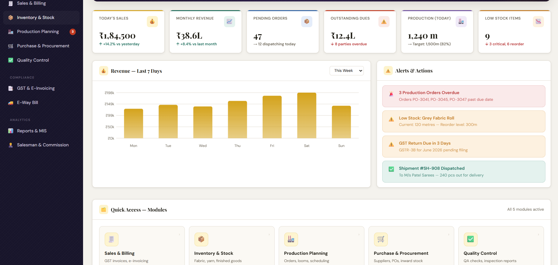Click the box icon in Inventory & Stock tile
558x265 pixels.
201,239
